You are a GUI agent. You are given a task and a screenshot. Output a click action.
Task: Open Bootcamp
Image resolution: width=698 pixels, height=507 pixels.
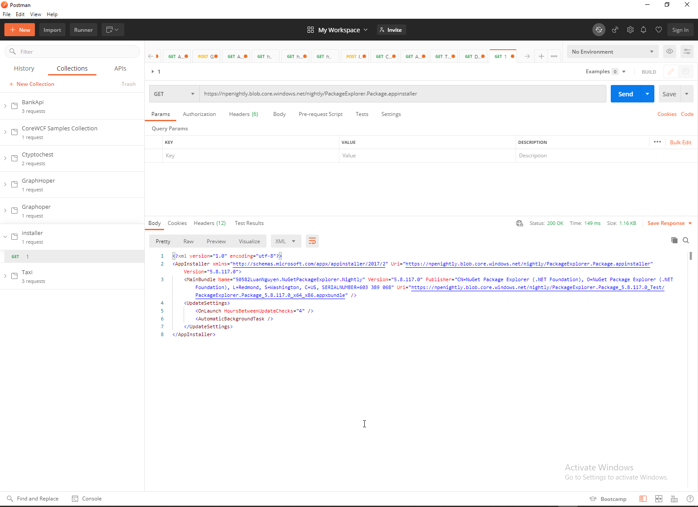coord(608,499)
